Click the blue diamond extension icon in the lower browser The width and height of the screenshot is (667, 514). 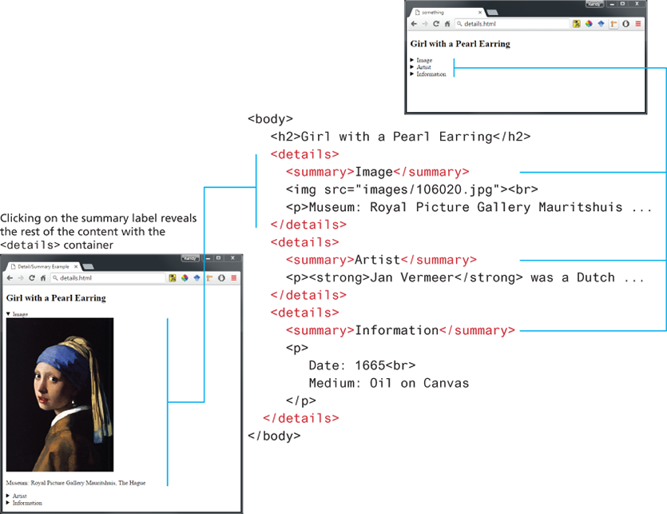tap(196, 278)
